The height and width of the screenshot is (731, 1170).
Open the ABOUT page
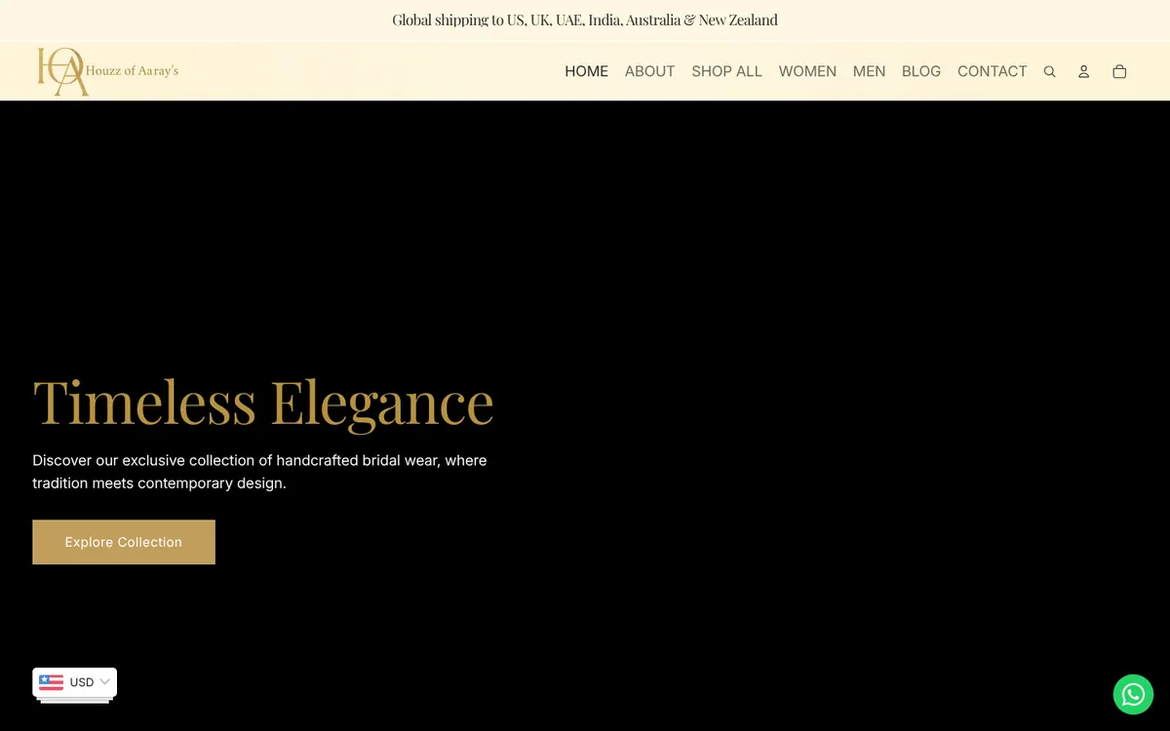[649, 71]
